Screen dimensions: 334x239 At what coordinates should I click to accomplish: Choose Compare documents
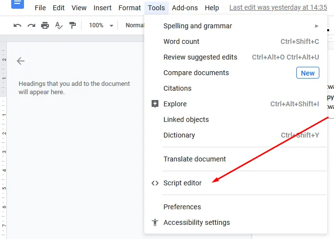tap(236, 73)
